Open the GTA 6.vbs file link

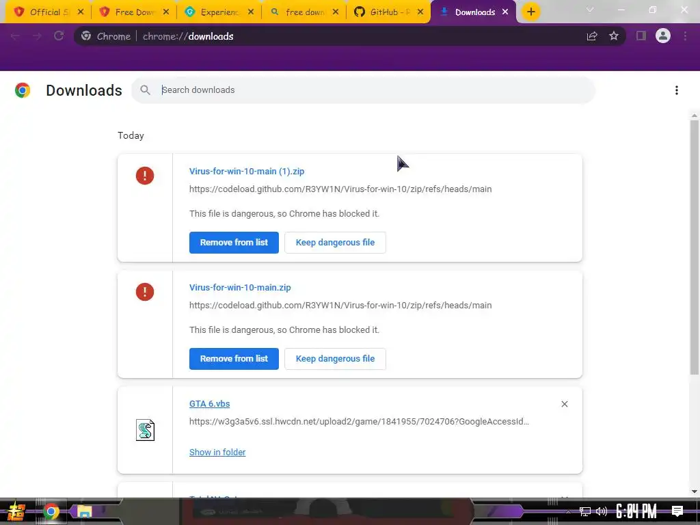pos(209,404)
